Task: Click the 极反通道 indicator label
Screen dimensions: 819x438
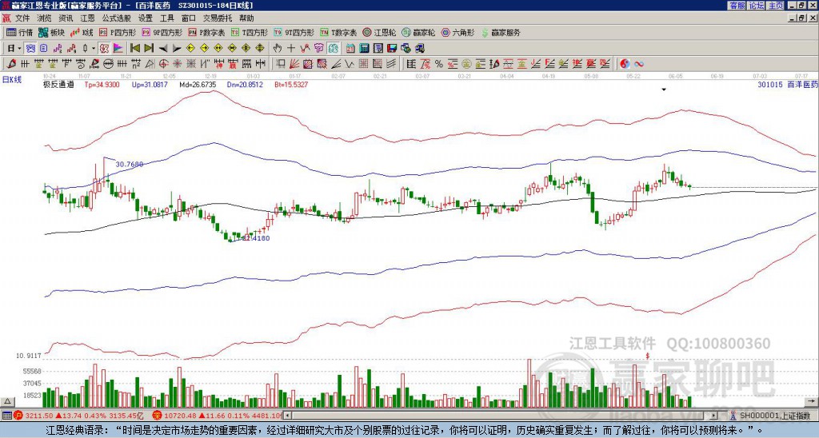Action: (x=58, y=84)
